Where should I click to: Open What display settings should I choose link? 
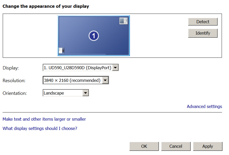[x=40, y=128]
